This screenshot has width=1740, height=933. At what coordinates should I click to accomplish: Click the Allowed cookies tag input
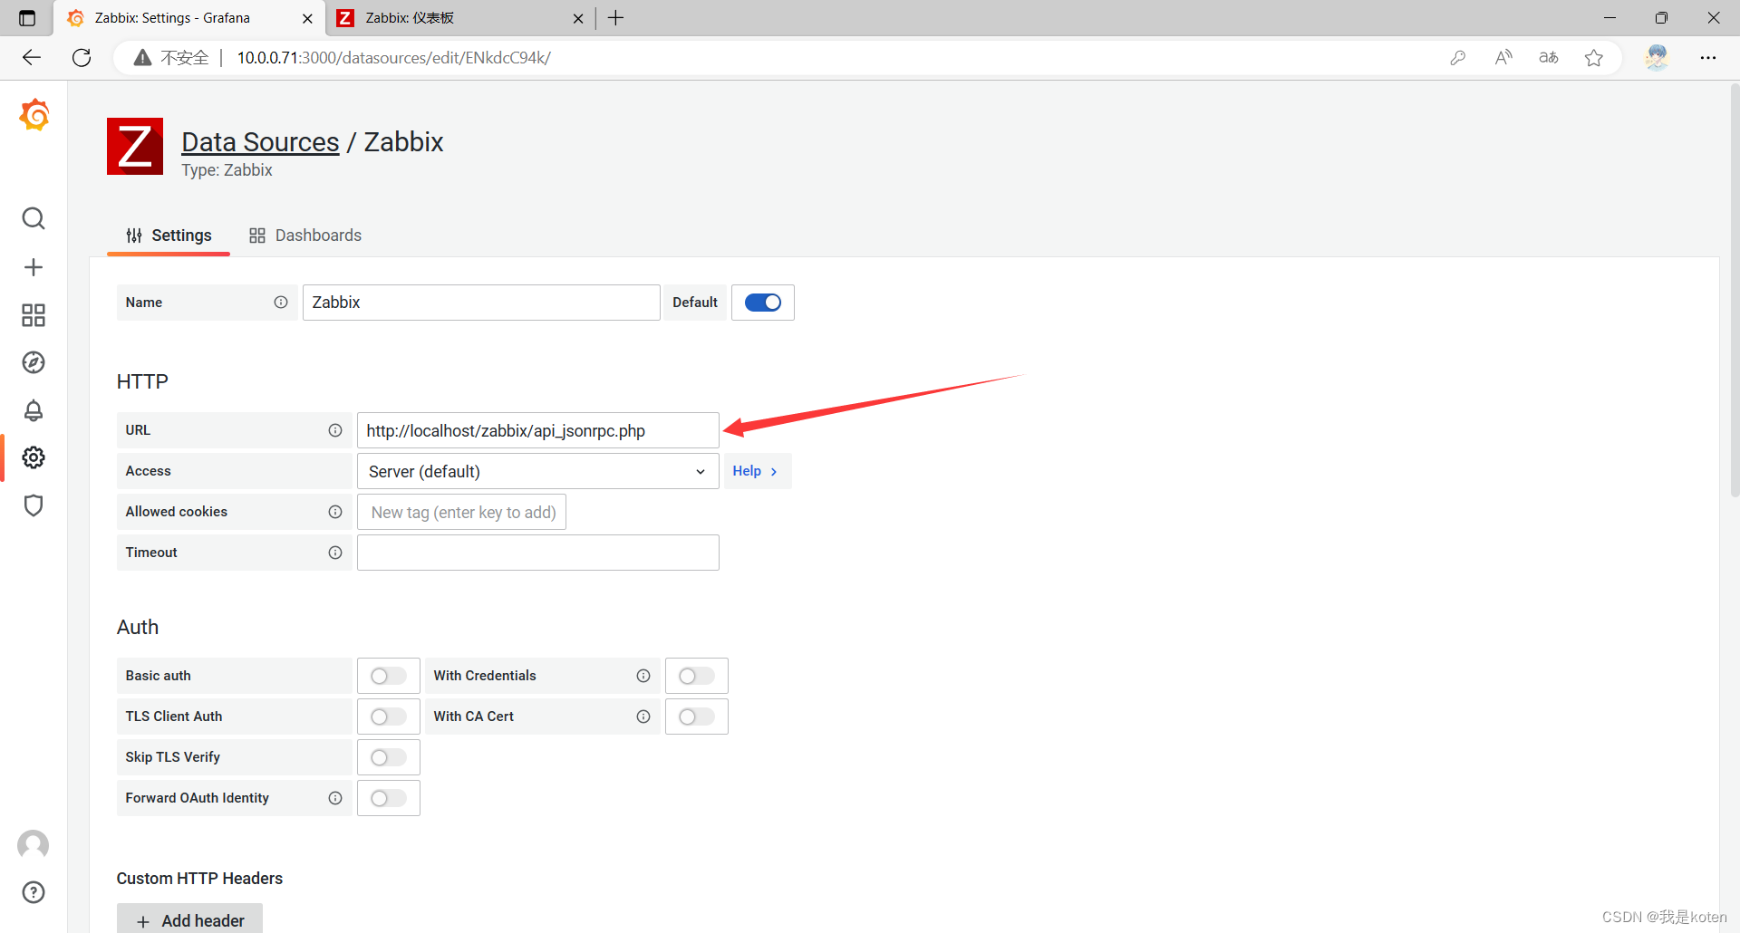click(462, 512)
